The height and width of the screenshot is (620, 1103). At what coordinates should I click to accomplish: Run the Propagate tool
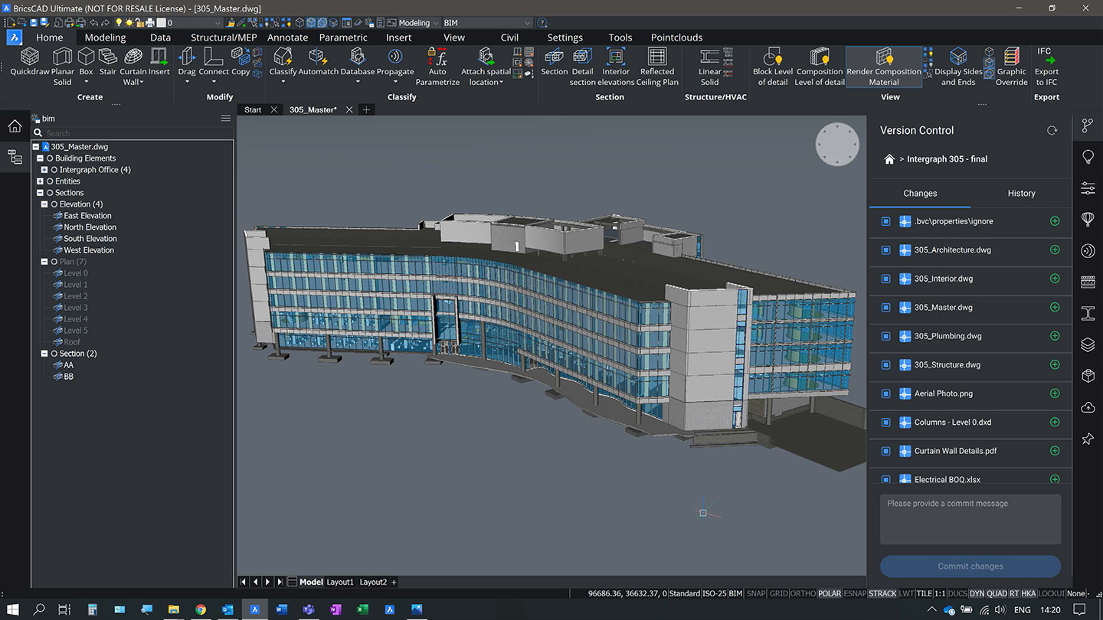click(x=395, y=63)
